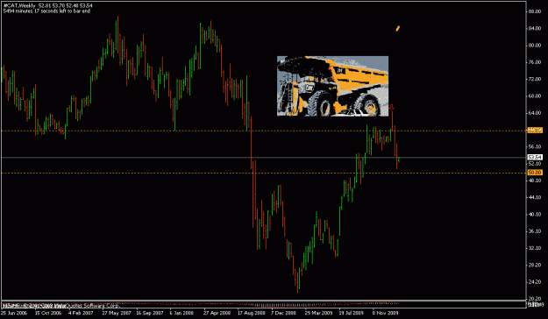Click the 76.00 price axis label
Viewport: 548px width, 319px height.
point(535,62)
